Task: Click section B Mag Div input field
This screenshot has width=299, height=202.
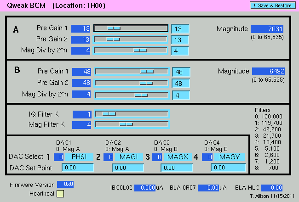Action: (x=181, y=95)
